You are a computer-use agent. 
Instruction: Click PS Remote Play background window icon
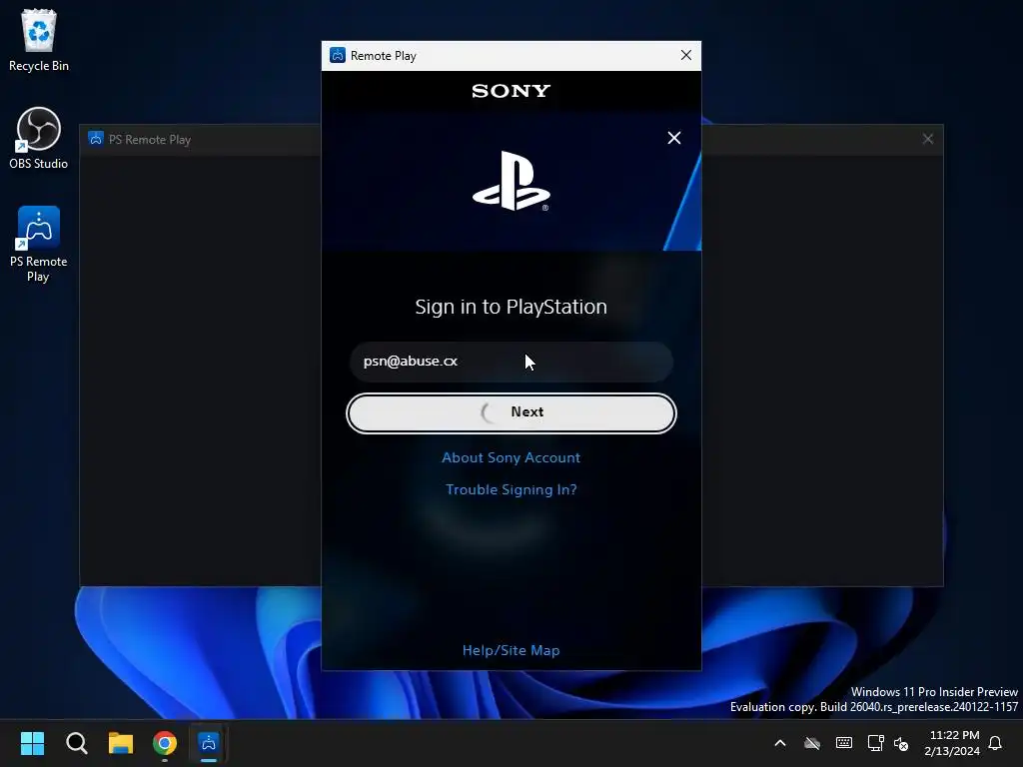coord(96,139)
